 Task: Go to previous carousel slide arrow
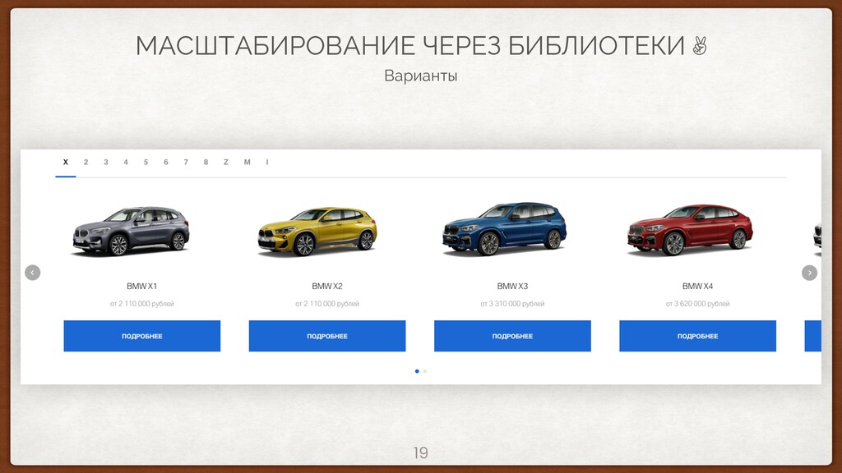[33, 273]
